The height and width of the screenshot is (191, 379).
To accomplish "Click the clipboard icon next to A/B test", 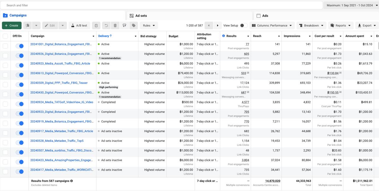I will coord(96,25).
